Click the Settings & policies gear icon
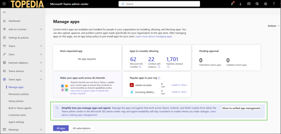Image resolution: width=281 pixels, height=134 pixels. [x=4, y=38]
